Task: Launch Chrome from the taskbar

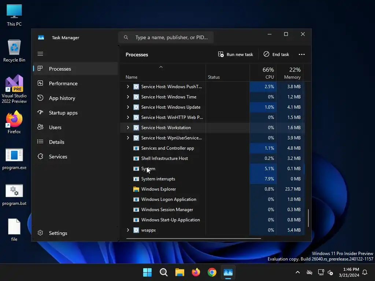Action: coord(212,272)
